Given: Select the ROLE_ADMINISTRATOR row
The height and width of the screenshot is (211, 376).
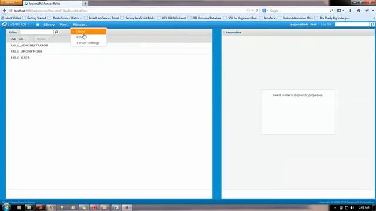Looking at the screenshot, I should pos(109,45).
